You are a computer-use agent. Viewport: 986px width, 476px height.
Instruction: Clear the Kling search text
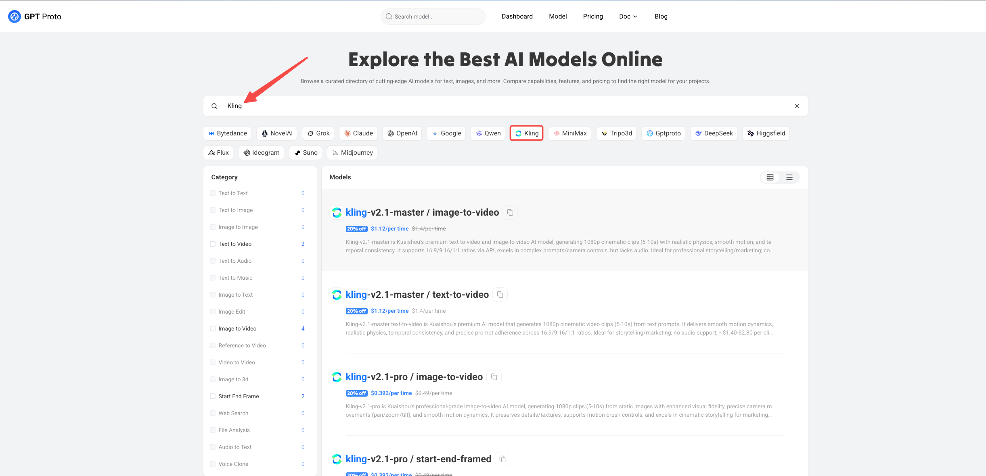tap(797, 106)
